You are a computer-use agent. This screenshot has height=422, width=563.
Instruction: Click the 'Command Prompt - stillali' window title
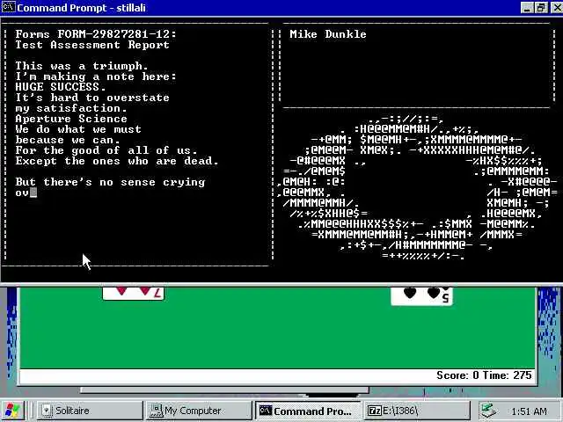point(82,7)
